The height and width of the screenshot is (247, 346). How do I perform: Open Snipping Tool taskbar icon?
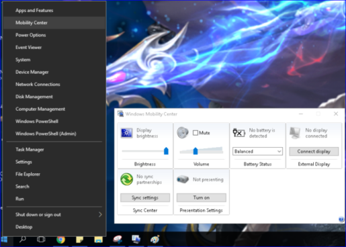pyautogui.click(x=118, y=240)
